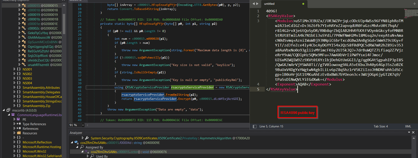This screenshot has height=158, width=418.
Task: Click the Type References icon
Action: (19, 124)
